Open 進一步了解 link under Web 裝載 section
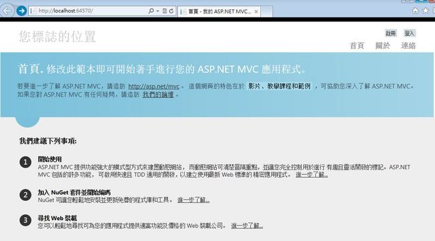 tap(247, 226)
